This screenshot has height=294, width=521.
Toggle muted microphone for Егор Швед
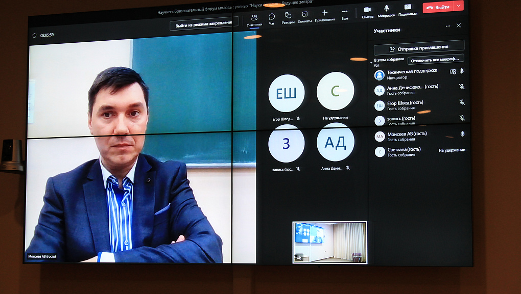pyautogui.click(x=462, y=102)
